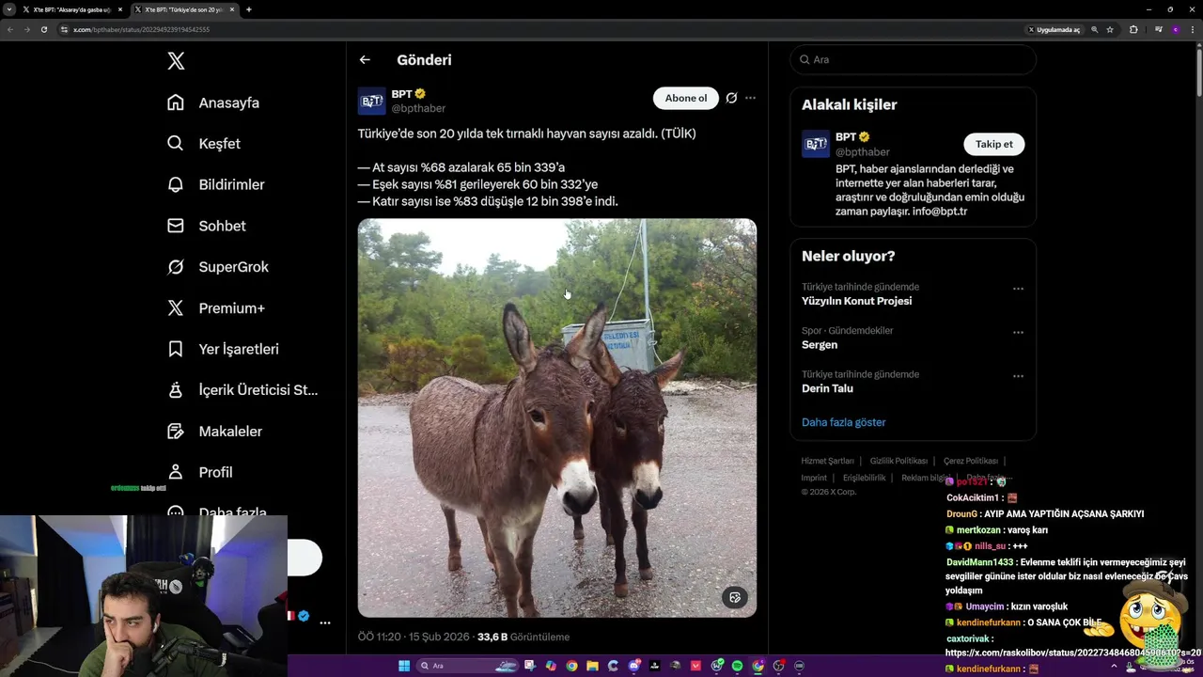Click the @bpthaber handle on the post
The height and width of the screenshot is (677, 1203).
click(418, 108)
